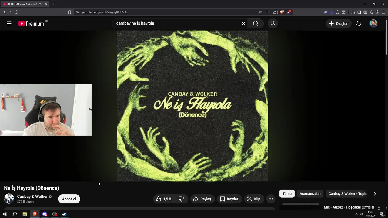Open the Mix - Ati242 - Hoşçakal suggestion
This screenshot has width=388, height=218.
[349, 207]
